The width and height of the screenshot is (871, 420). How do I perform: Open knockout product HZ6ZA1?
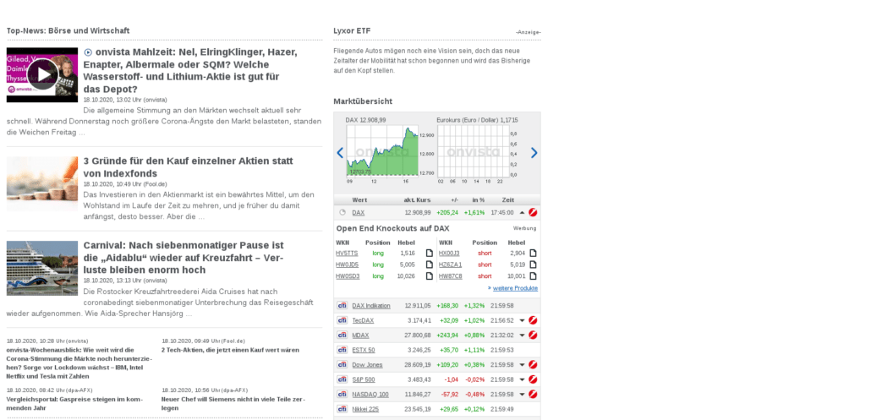coord(450,265)
